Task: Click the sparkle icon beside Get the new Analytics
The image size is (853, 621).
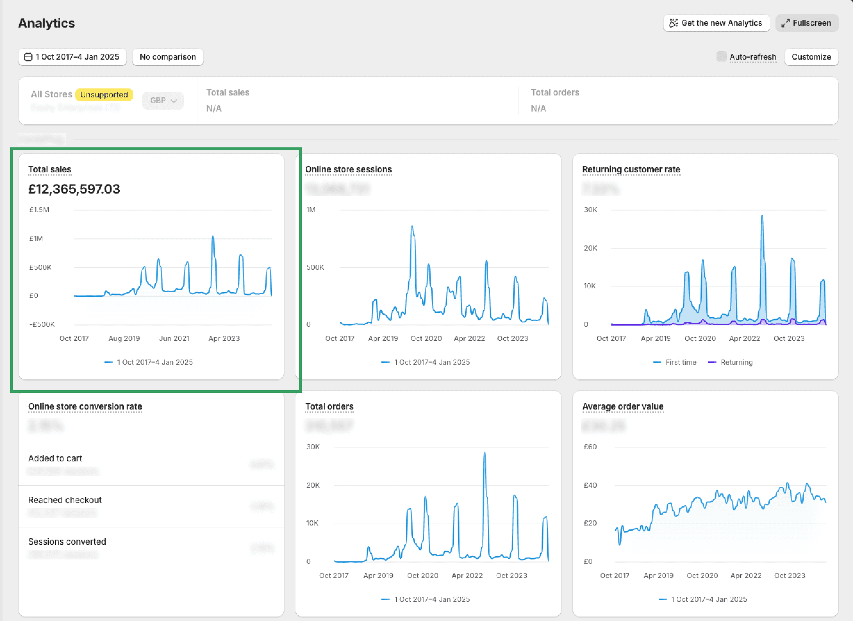Action: 673,23
